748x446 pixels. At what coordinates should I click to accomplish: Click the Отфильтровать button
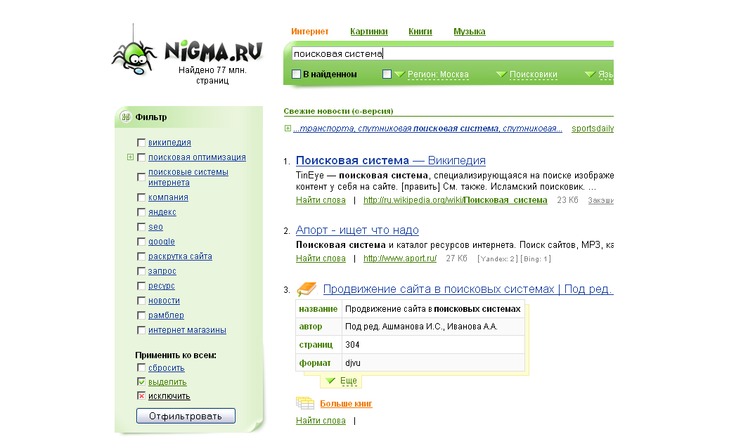point(186,416)
